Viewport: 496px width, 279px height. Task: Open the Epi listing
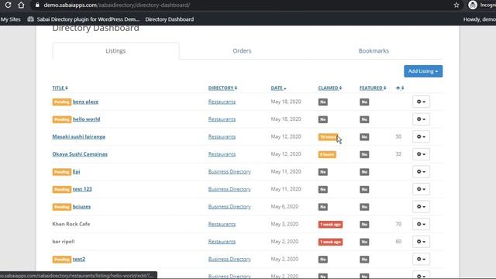click(76, 172)
